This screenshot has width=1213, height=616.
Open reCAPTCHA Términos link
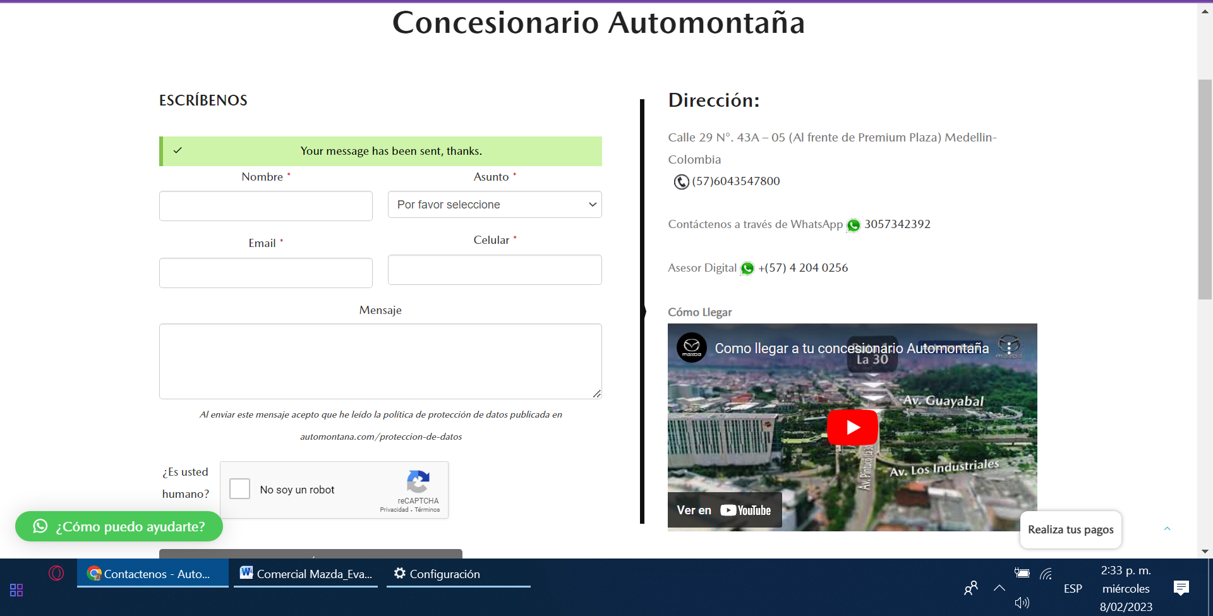(427, 510)
